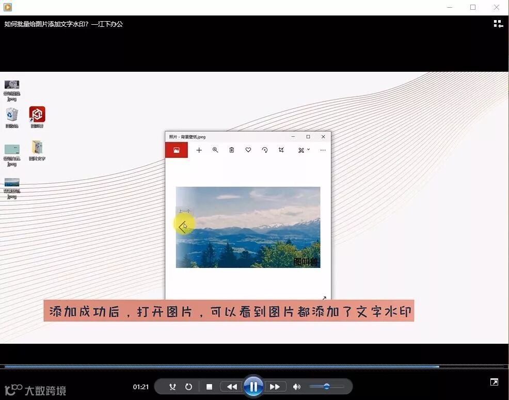509x400 pixels.
Task: Click the zoom magnifier icon in Photos
Action: 215,150
